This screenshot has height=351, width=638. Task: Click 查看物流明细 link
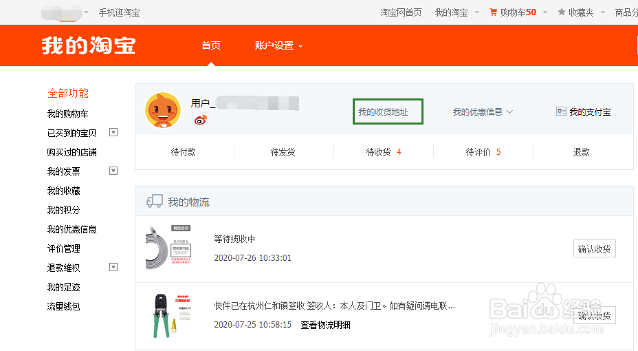tap(325, 325)
